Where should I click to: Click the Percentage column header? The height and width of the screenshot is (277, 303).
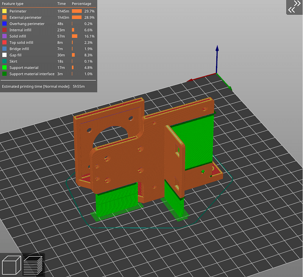(81, 4)
